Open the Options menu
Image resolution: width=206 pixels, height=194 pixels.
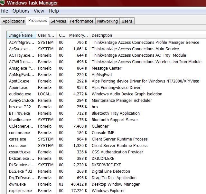coord(21,11)
